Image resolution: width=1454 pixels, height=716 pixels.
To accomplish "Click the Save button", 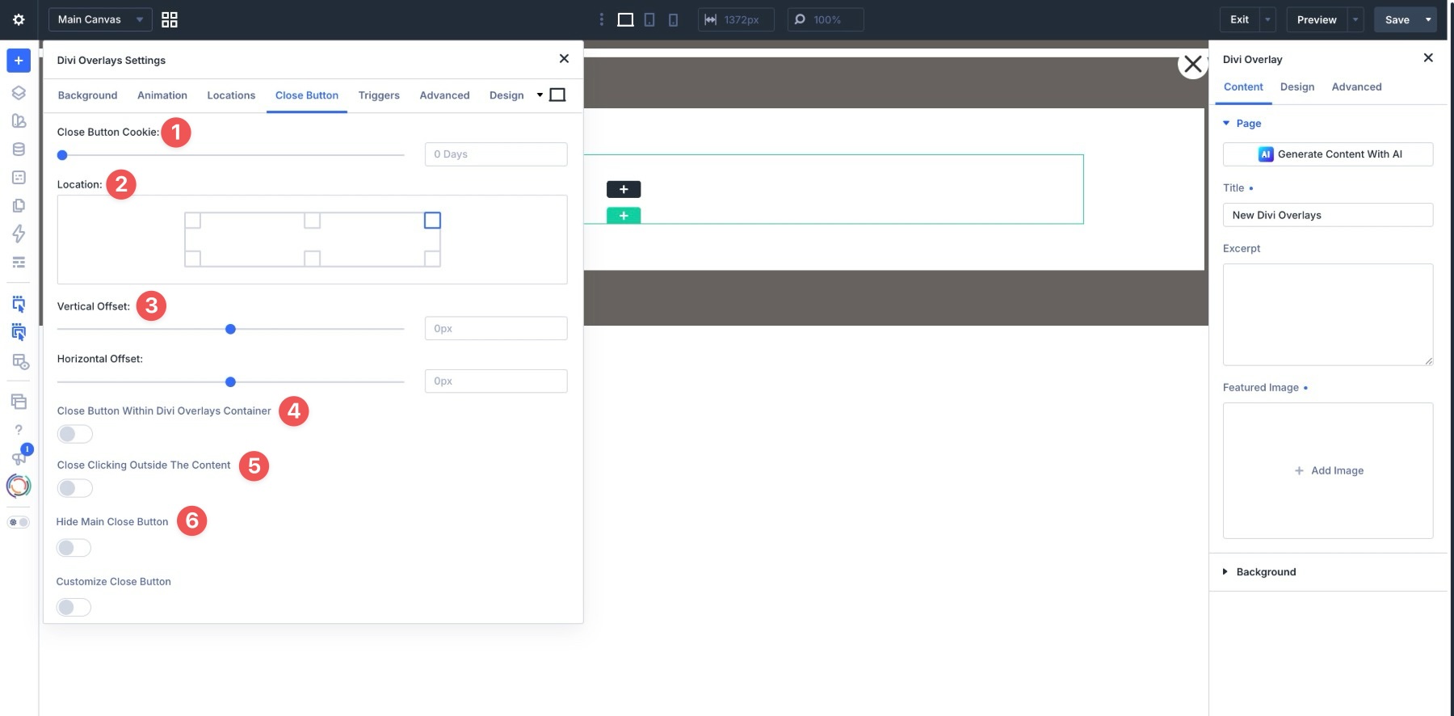I will tap(1397, 19).
